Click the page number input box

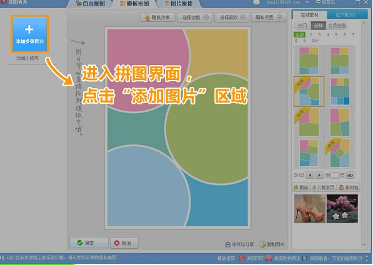[335, 176]
